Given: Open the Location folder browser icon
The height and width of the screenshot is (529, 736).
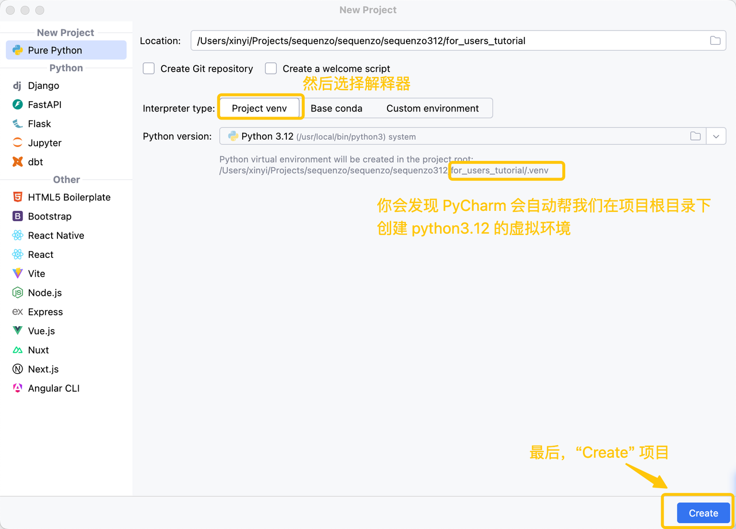Looking at the screenshot, I should 715,40.
